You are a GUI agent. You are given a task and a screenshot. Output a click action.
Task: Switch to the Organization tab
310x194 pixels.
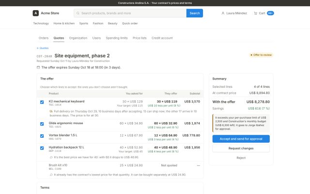pos(78,38)
